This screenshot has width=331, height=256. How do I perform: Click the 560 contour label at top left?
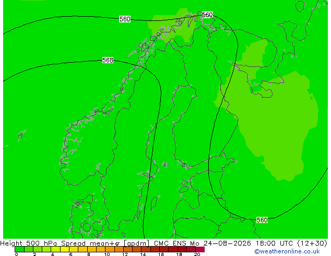(125, 19)
